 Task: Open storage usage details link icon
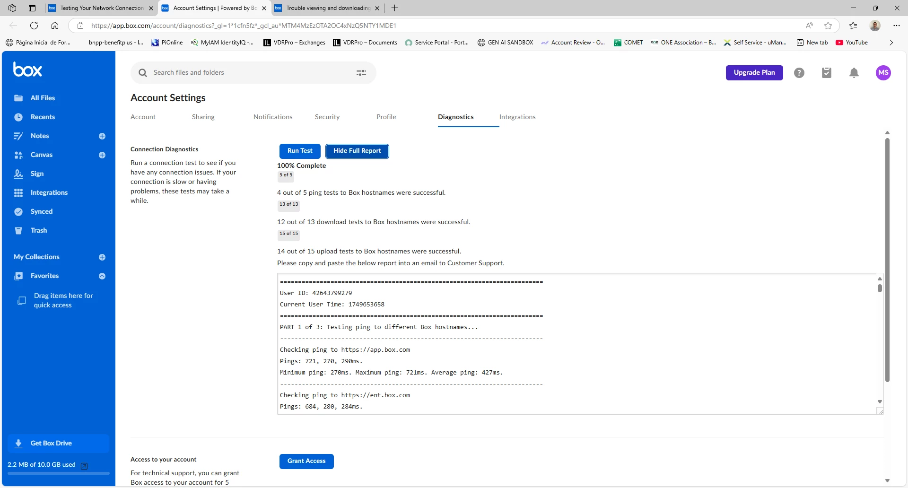pyautogui.click(x=84, y=466)
